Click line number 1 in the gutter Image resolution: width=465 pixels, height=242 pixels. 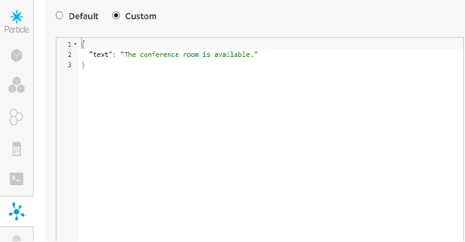click(70, 44)
